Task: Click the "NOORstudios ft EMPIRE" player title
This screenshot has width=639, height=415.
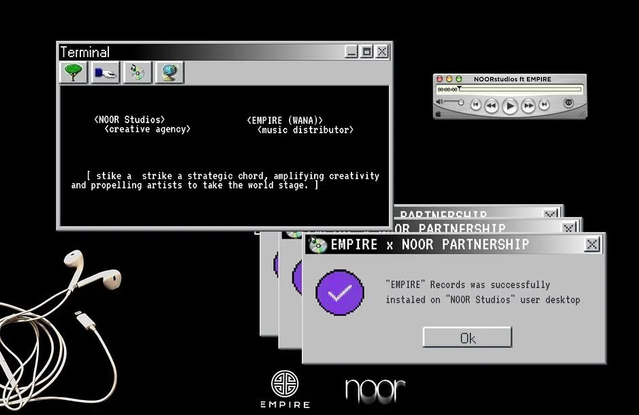Action: (x=512, y=80)
